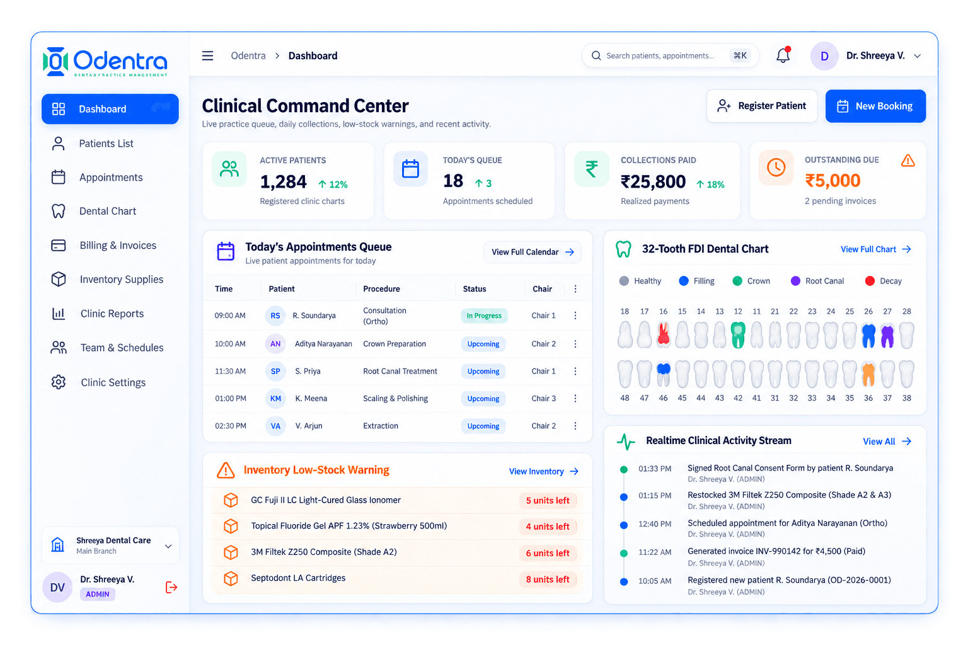Click the New Booking button
This screenshot has height=645, width=968.
(875, 106)
